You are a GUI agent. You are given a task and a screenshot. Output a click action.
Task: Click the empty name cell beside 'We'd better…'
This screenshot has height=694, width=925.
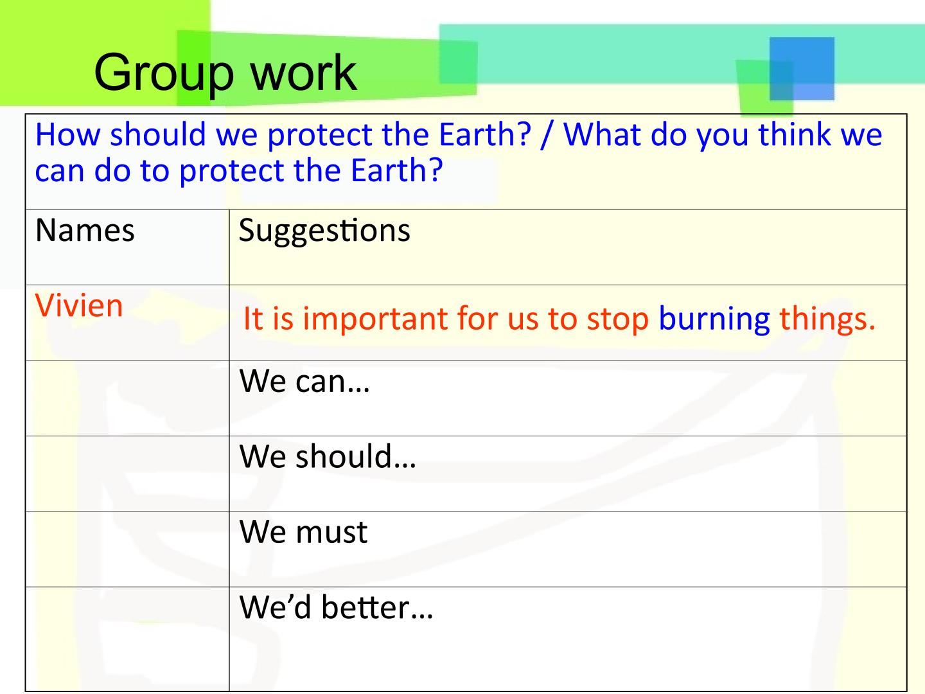(127, 639)
